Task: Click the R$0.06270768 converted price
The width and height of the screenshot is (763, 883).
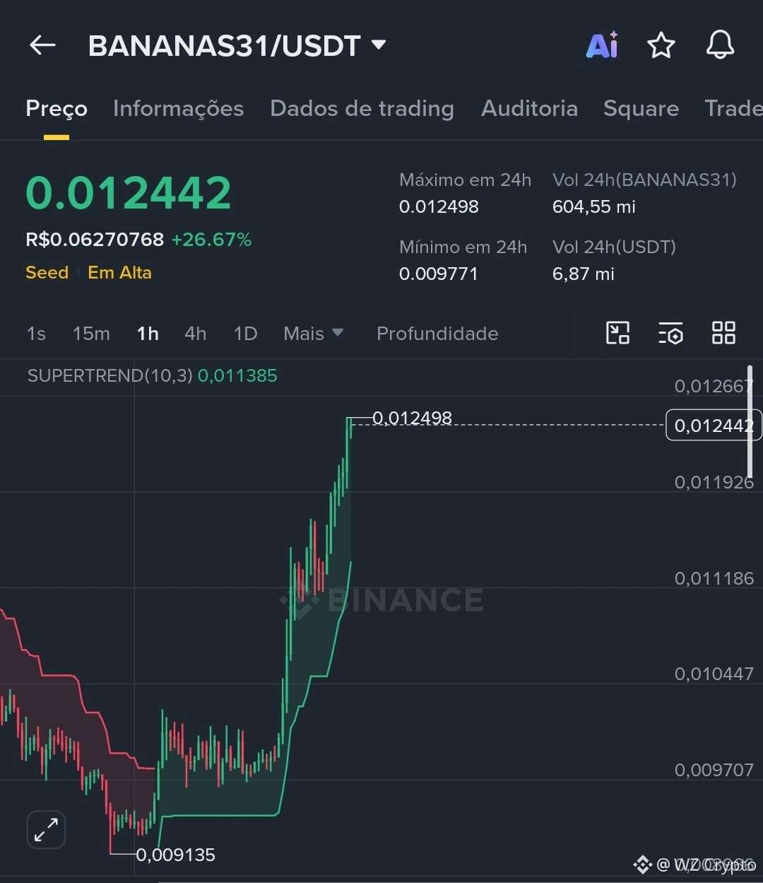Action: (x=95, y=240)
